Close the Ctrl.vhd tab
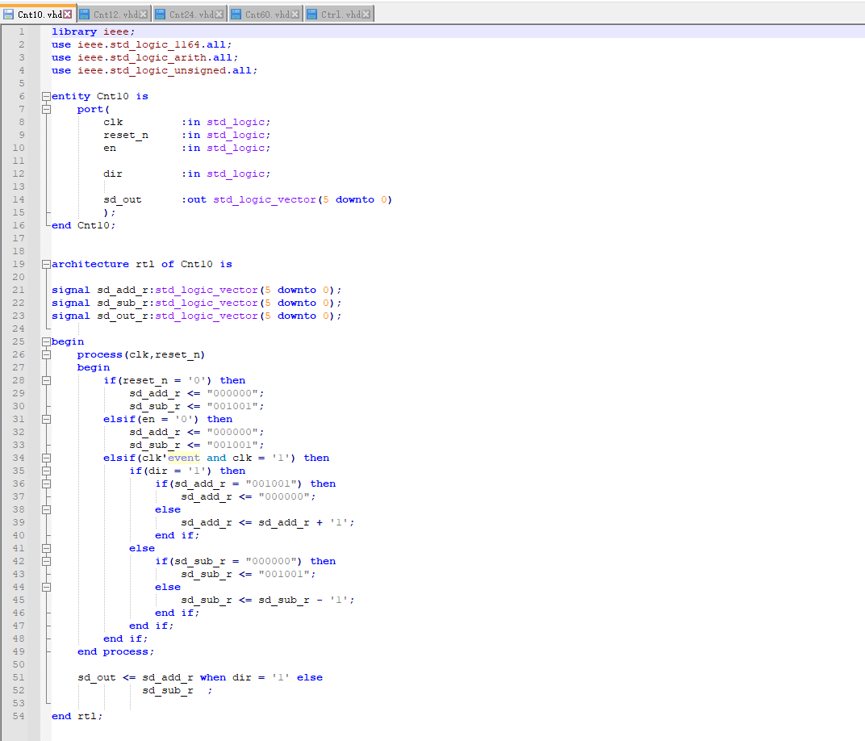This screenshot has width=865, height=741. click(x=366, y=15)
